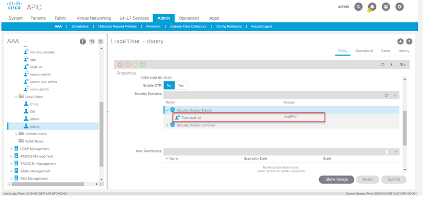This screenshot has height=198, width=424.
Task: Open External Data Collectors submenu
Action: [188, 27]
